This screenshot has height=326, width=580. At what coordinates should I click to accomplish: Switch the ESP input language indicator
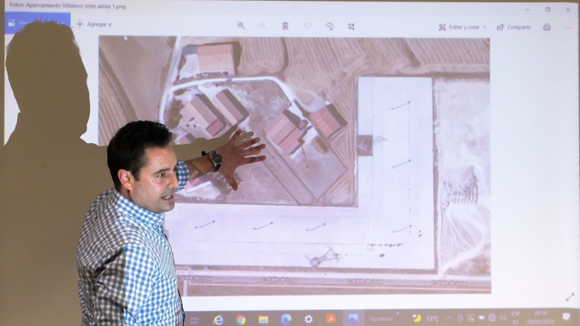click(x=516, y=317)
